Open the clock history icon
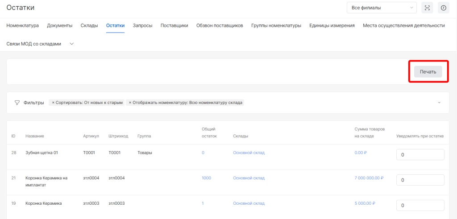The height and width of the screenshot is (219, 457). (443, 8)
